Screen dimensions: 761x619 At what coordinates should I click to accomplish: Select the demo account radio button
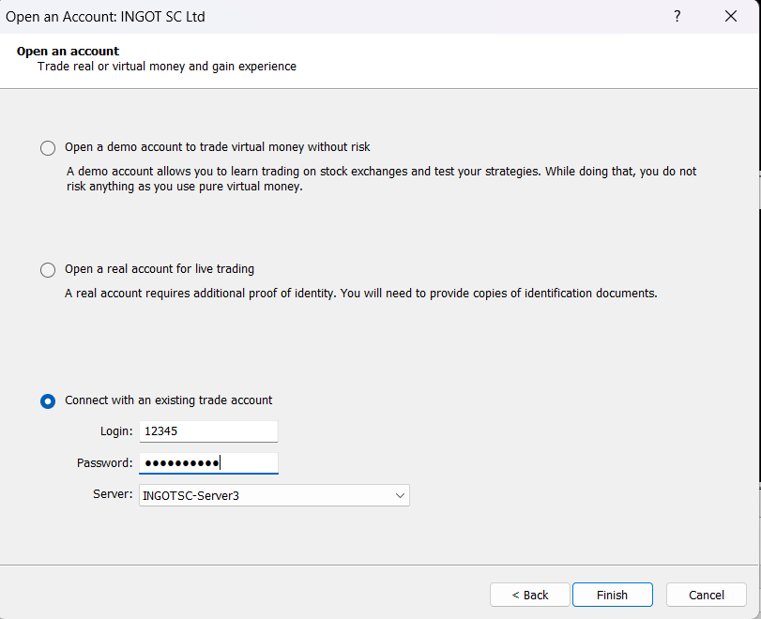(x=48, y=148)
